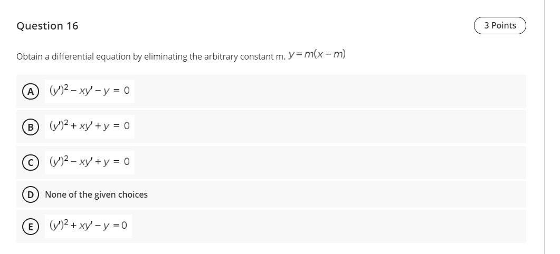This screenshot has height=254, width=560.
Task: Click formula (y')² − xy' − y = 0
Action: [x=90, y=91]
